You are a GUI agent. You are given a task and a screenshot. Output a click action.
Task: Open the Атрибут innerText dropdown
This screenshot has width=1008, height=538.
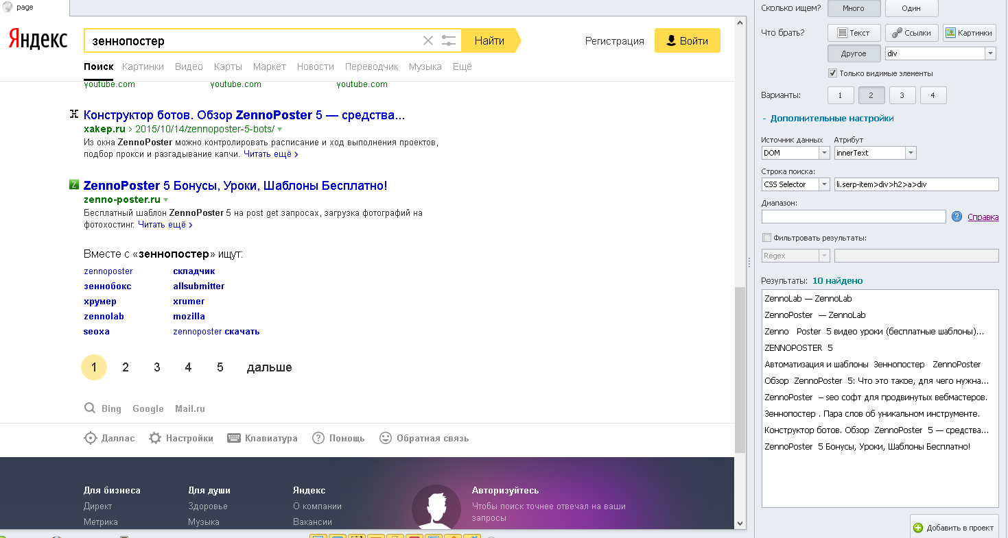point(911,153)
